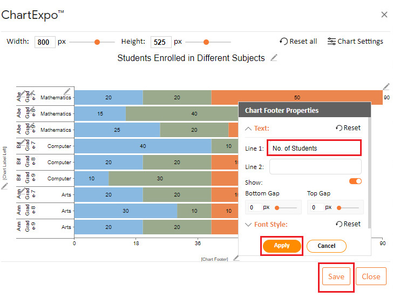Click the [Chart Footer] placeholder text
The width and height of the screenshot is (393, 304).
(x=214, y=259)
